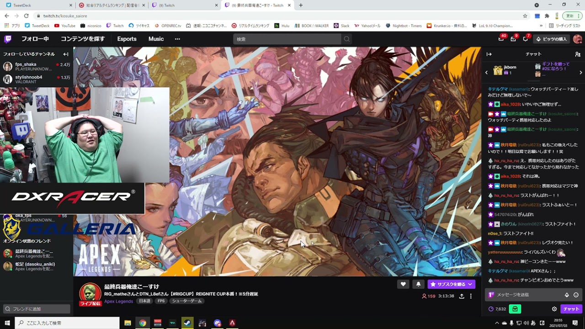585x329 pixels.
Task: Click the share stream icon
Action: (x=462, y=296)
